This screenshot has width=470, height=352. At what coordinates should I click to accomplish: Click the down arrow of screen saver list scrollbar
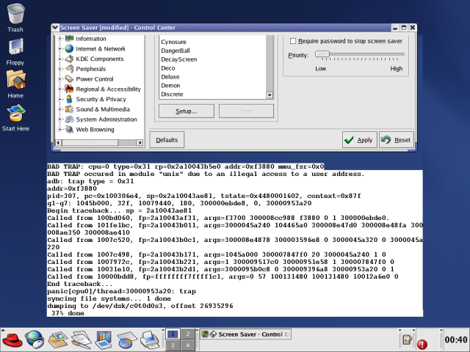coord(270,95)
